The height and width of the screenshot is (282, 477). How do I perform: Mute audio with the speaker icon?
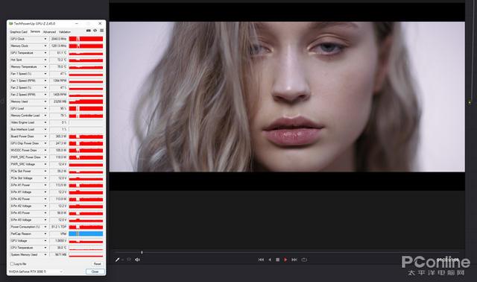pos(137,260)
